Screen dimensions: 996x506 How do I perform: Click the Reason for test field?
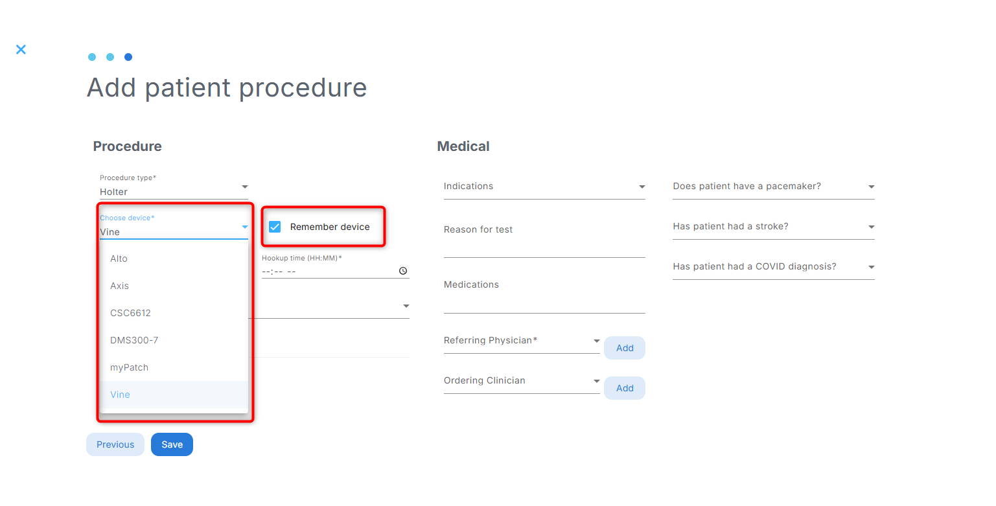coord(544,240)
